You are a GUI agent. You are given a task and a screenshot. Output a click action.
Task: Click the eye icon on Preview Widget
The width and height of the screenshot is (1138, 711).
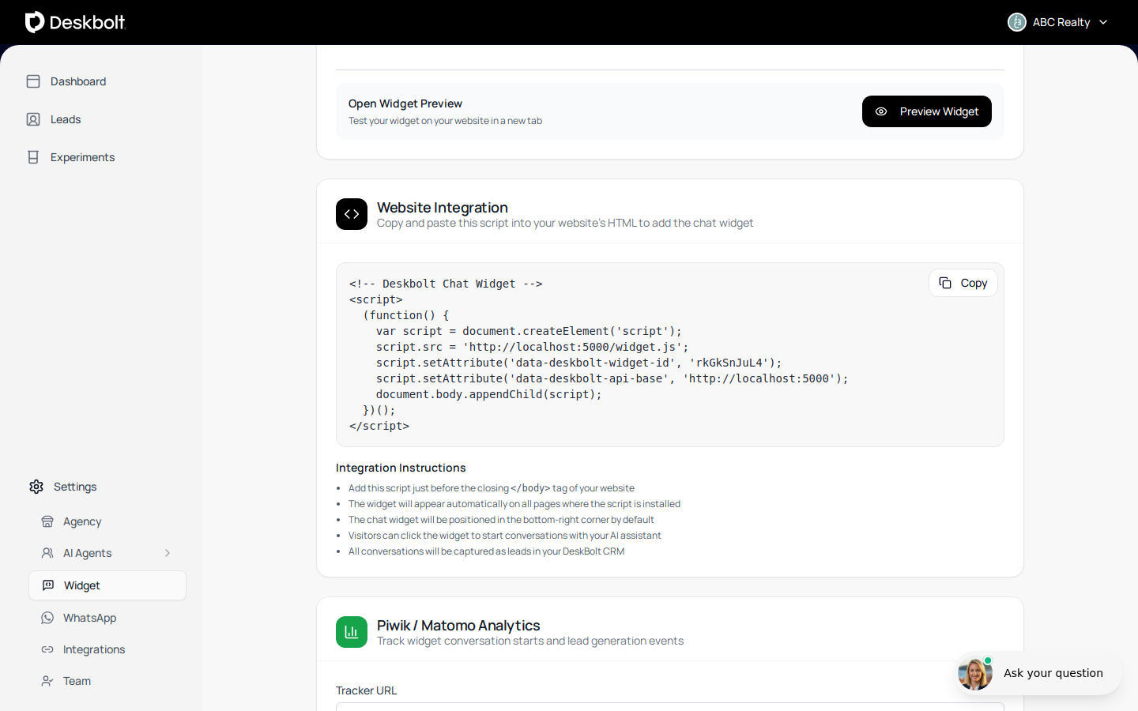(x=881, y=111)
